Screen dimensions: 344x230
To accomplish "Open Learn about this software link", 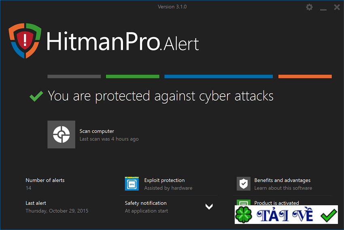I will pos(283,188).
